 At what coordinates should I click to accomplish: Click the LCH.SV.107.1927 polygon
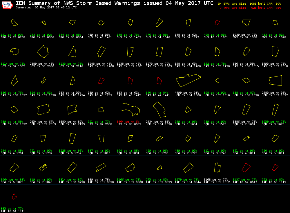pyautogui.click(x=275, y=81)
